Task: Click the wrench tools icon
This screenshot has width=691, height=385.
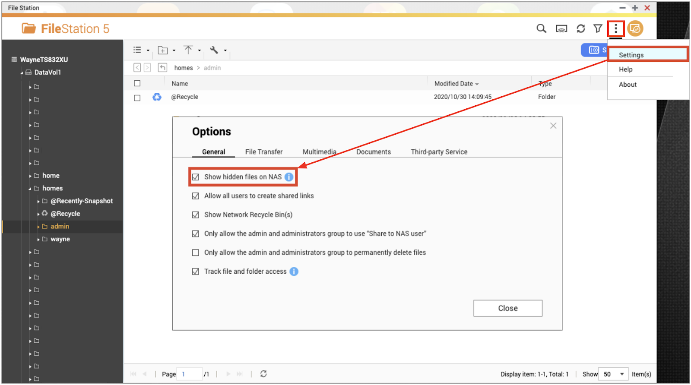Action: pos(214,50)
